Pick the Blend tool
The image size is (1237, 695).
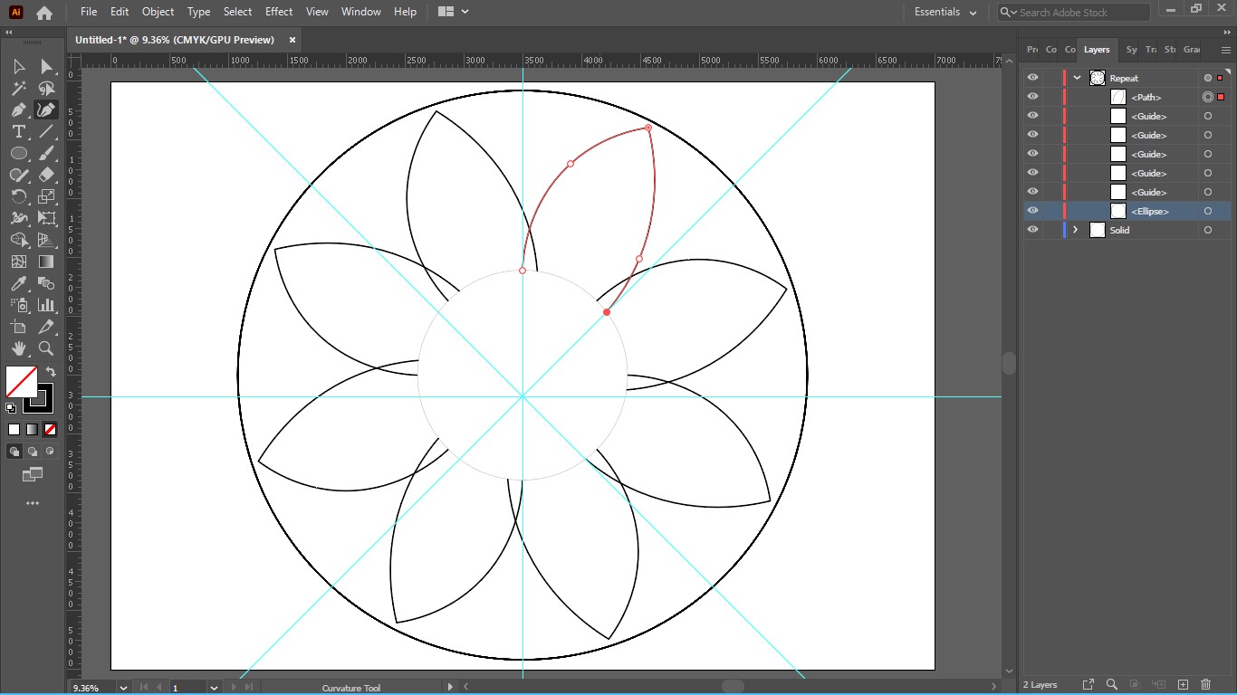click(46, 283)
